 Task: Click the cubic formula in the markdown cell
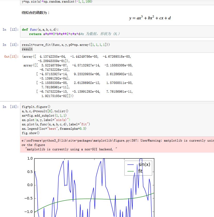pyautogui.click(x=150, y=18)
